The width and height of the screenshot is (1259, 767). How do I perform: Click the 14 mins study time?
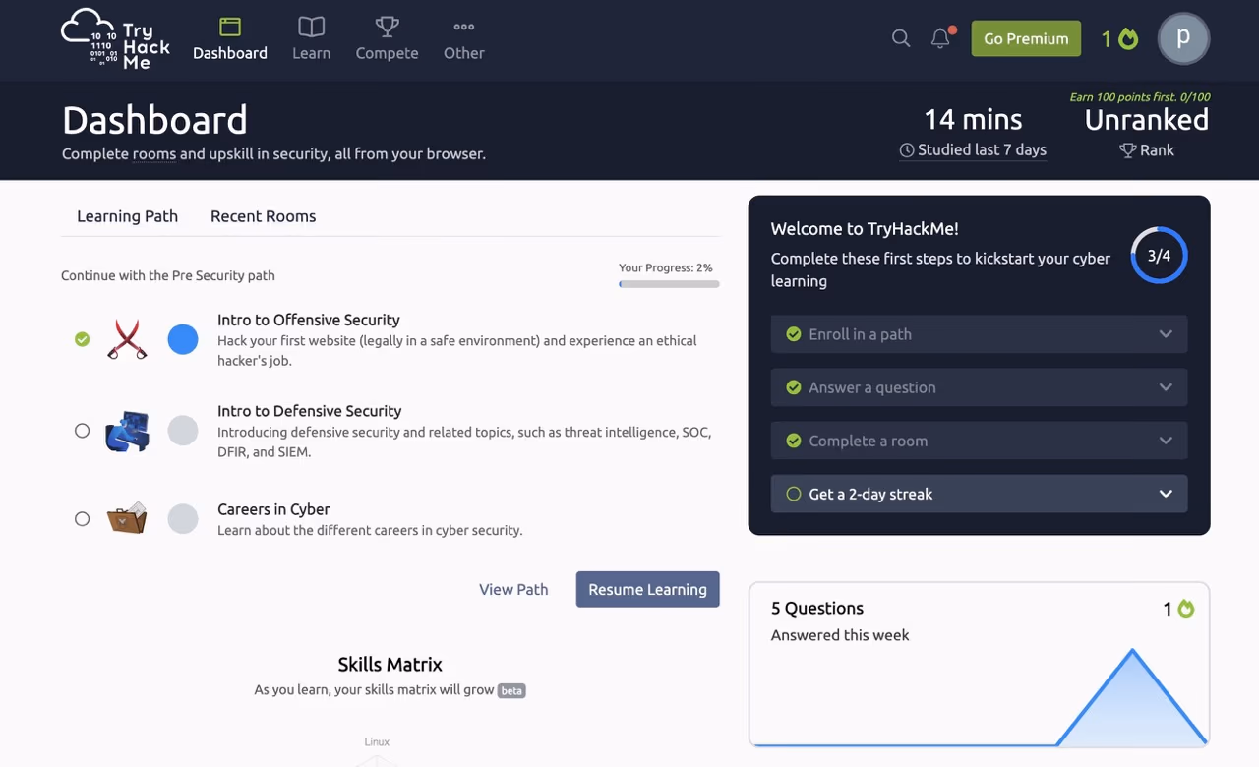tap(973, 120)
